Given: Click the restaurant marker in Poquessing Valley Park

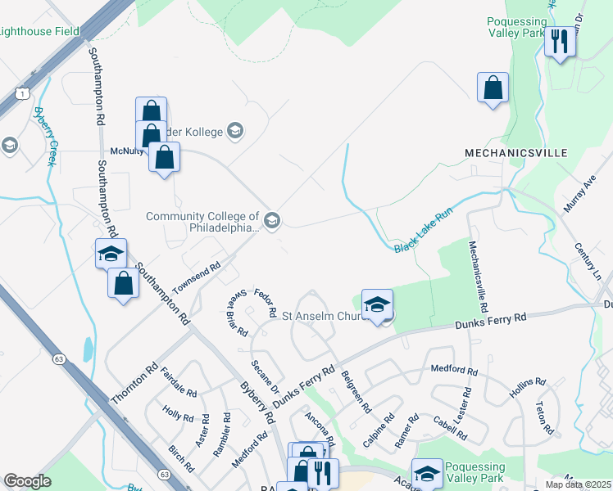Looking at the screenshot, I should tap(560, 44).
